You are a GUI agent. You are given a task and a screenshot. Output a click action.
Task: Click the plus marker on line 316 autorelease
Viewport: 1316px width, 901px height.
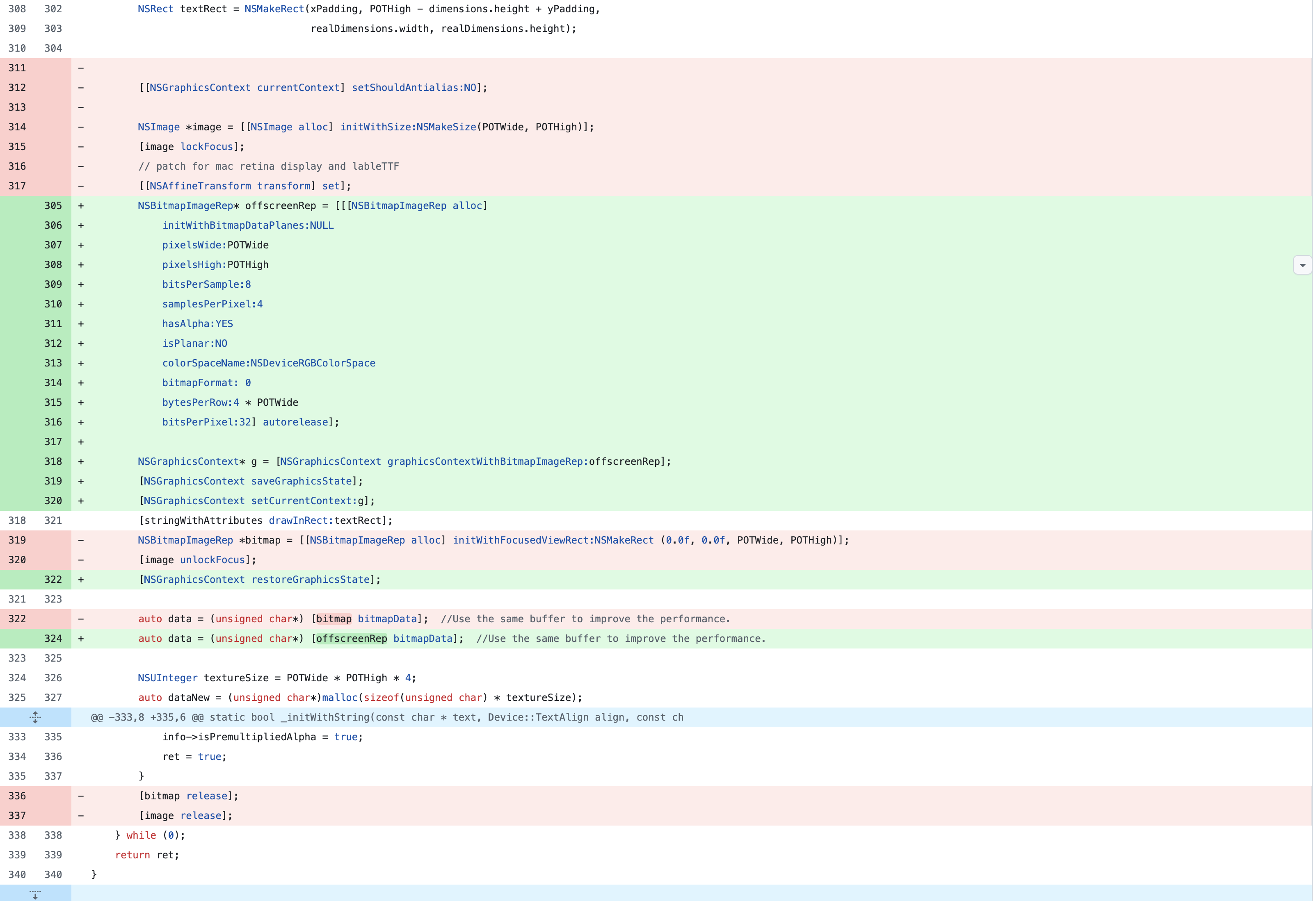81,422
